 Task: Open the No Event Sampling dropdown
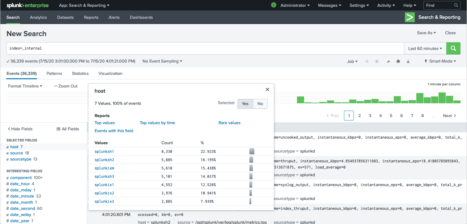click(162, 61)
